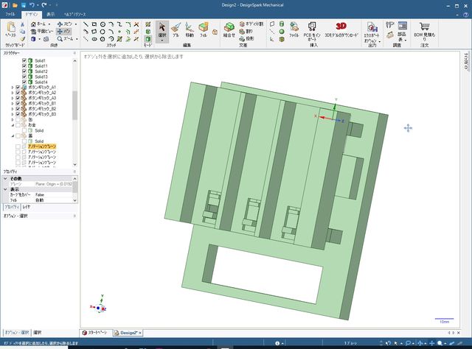Toggle checkbox for ボタンギミック_B2

coord(18,109)
